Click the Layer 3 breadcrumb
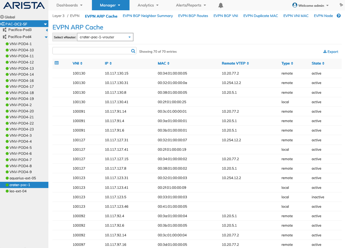 58,16
